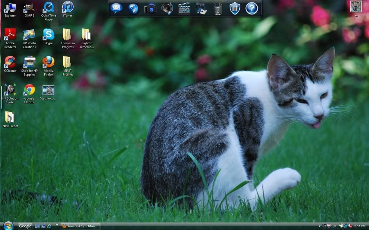Open the Themes in Progress folder
Image resolution: width=369 pixels, height=230 pixels.
point(67,34)
